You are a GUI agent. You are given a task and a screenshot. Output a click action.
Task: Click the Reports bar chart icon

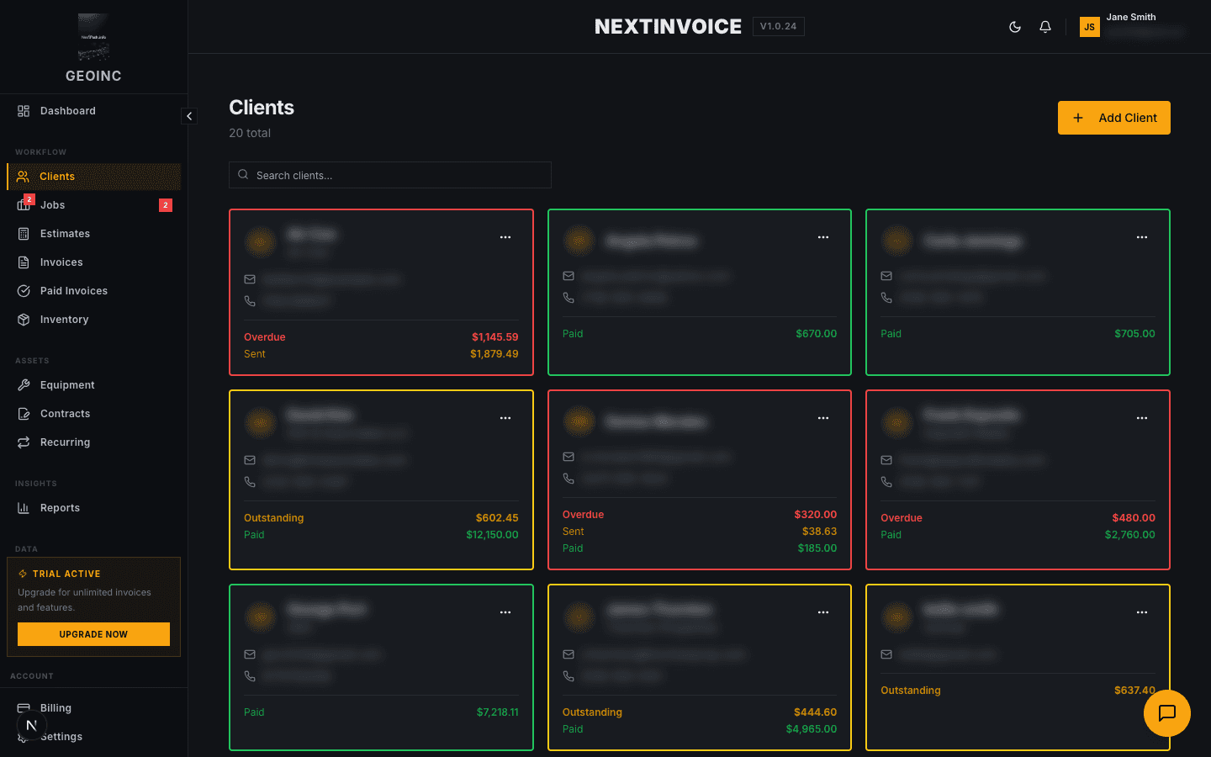click(x=24, y=508)
